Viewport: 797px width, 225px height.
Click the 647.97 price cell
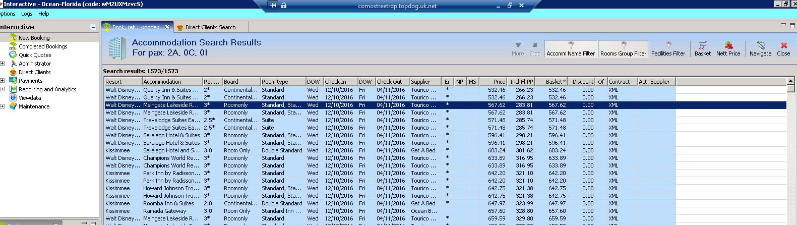click(x=493, y=203)
